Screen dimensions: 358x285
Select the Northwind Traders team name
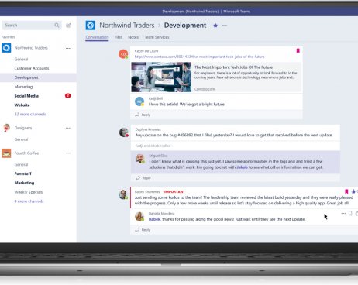[31, 48]
